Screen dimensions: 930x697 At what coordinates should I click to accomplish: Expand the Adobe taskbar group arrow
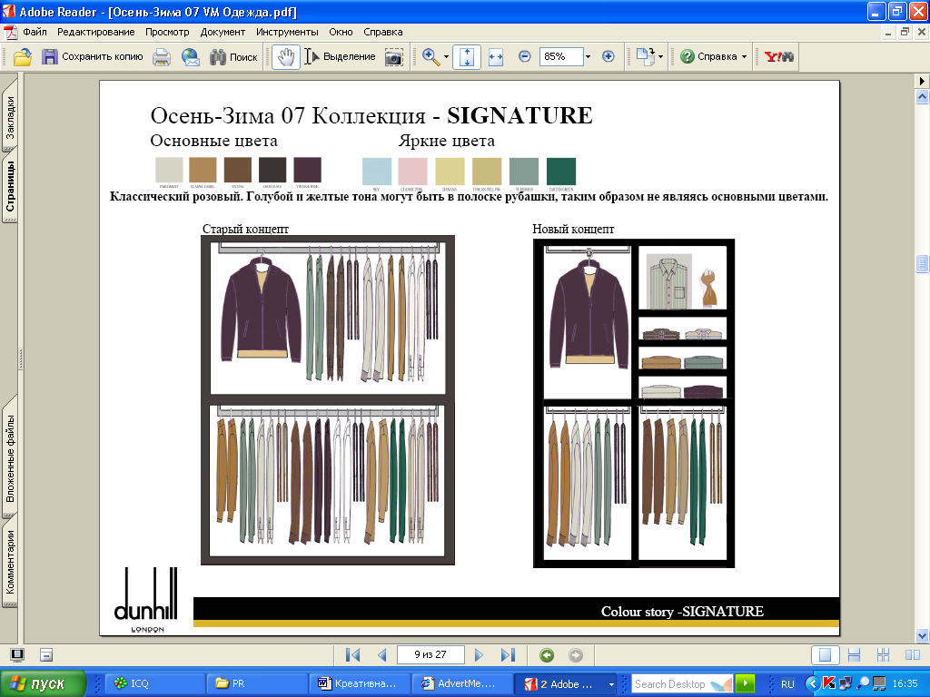(610, 684)
